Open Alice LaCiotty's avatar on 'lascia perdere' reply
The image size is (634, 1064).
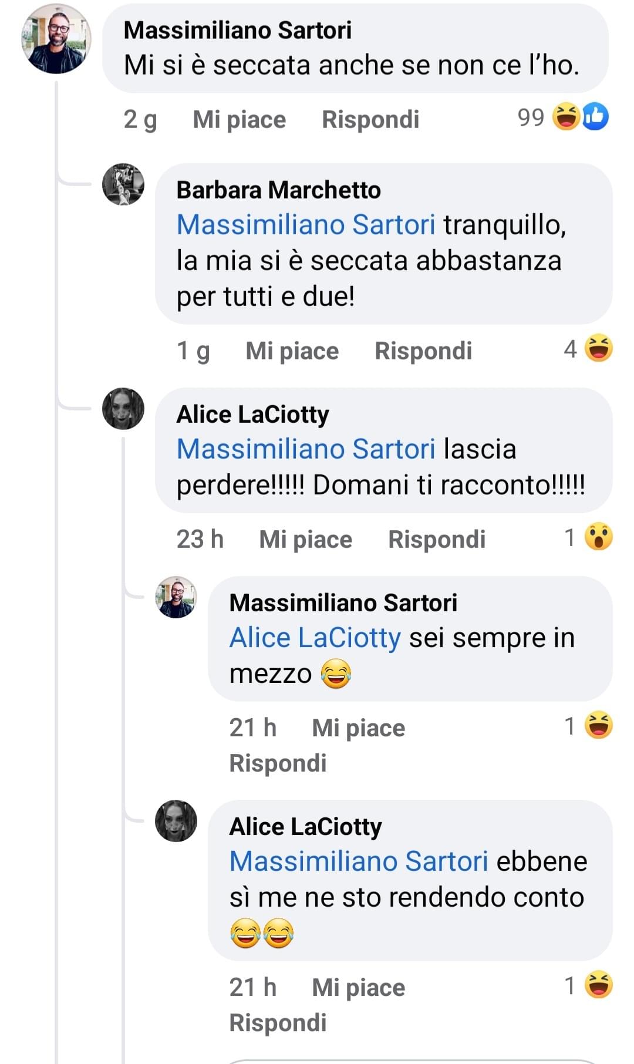pos(123,409)
